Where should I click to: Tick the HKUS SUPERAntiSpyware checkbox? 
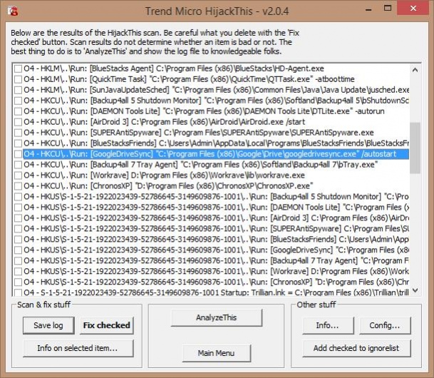pos(19,229)
